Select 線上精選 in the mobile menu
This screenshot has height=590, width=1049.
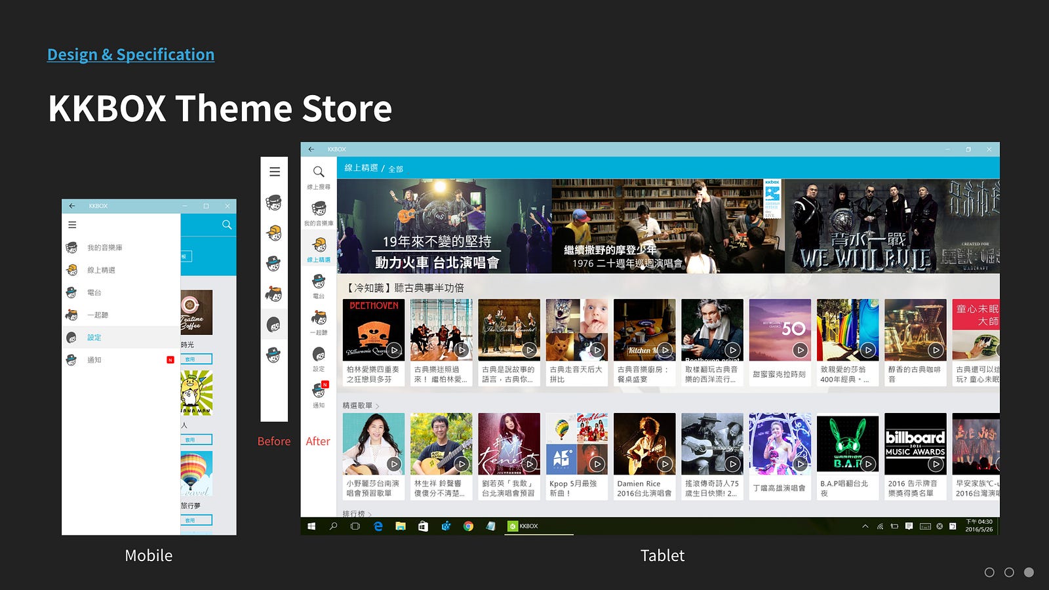click(121, 270)
